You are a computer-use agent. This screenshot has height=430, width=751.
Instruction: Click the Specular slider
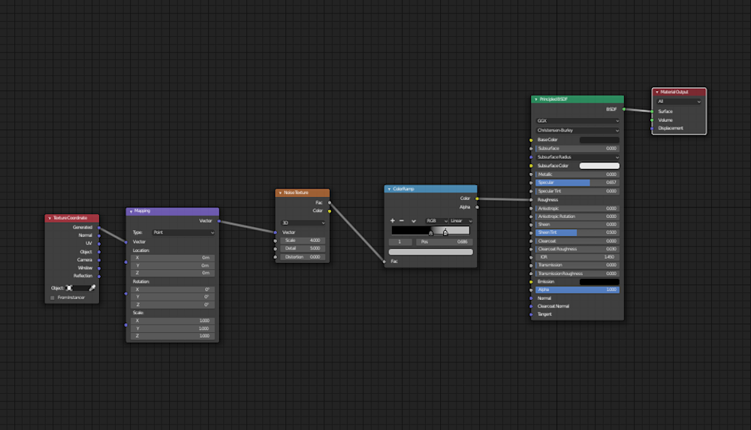(x=577, y=183)
